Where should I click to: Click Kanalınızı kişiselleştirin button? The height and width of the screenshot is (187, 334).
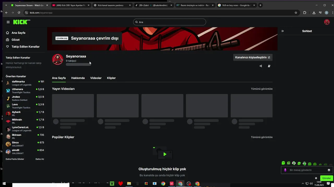[x=253, y=57]
